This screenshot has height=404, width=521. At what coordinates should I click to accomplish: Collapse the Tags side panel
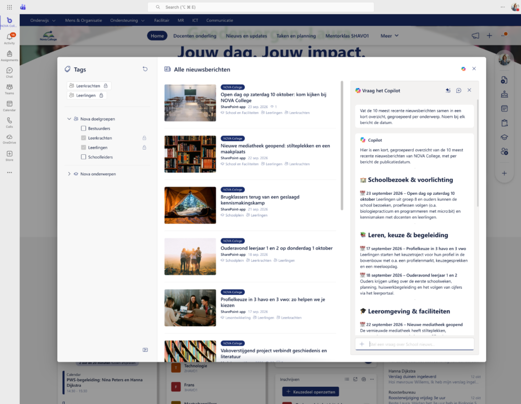coord(145,350)
